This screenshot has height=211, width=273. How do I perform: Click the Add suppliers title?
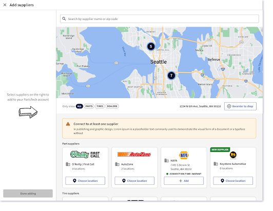click(22, 5)
